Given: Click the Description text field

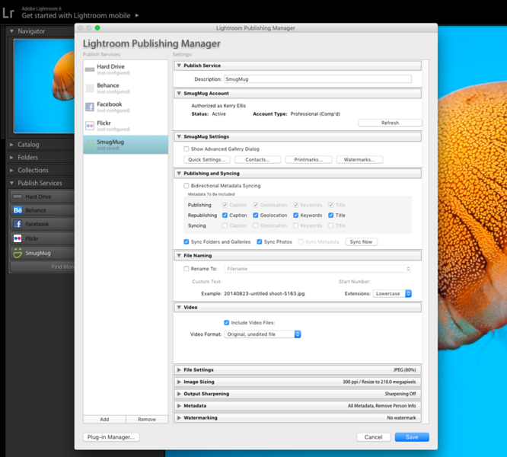Looking at the screenshot, I should [x=317, y=79].
